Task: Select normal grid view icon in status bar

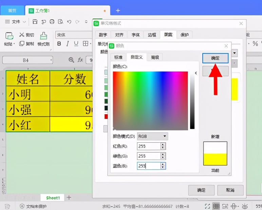Action: pos(216,206)
